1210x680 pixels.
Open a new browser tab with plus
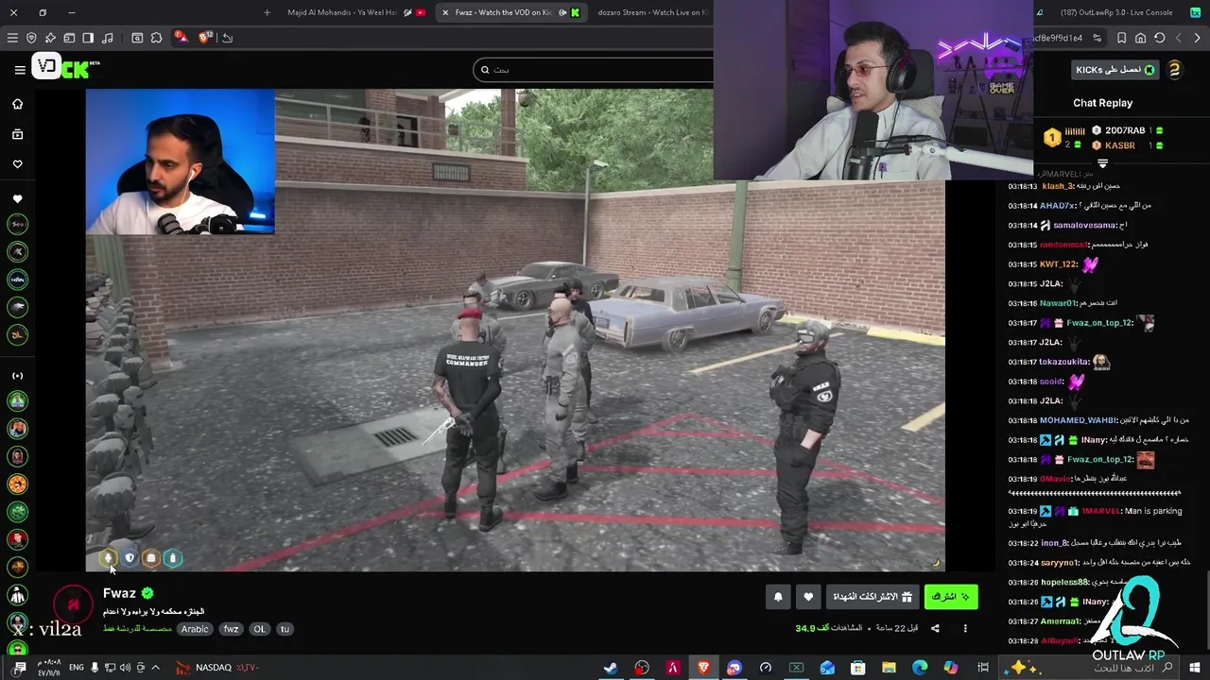pyautogui.click(x=267, y=12)
